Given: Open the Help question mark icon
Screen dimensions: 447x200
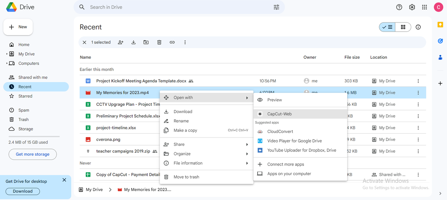Looking at the screenshot, I should 399,7.
